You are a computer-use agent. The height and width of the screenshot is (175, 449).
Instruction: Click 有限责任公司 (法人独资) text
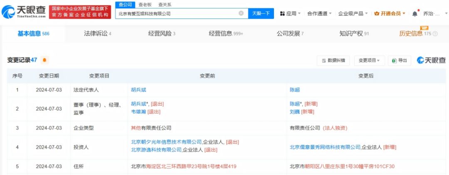coord(318,128)
